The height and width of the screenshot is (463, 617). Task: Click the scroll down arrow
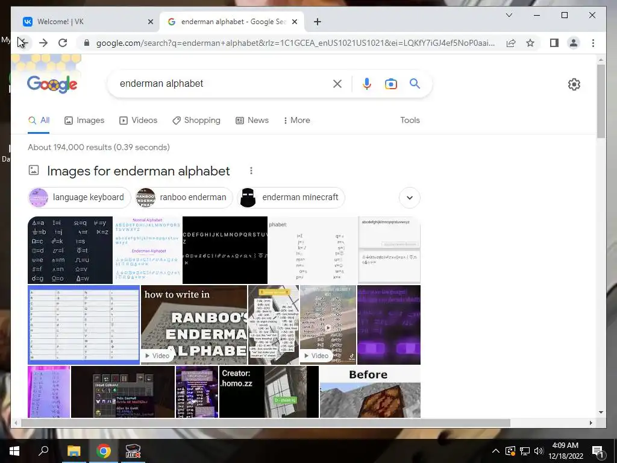tap(601, 412)
